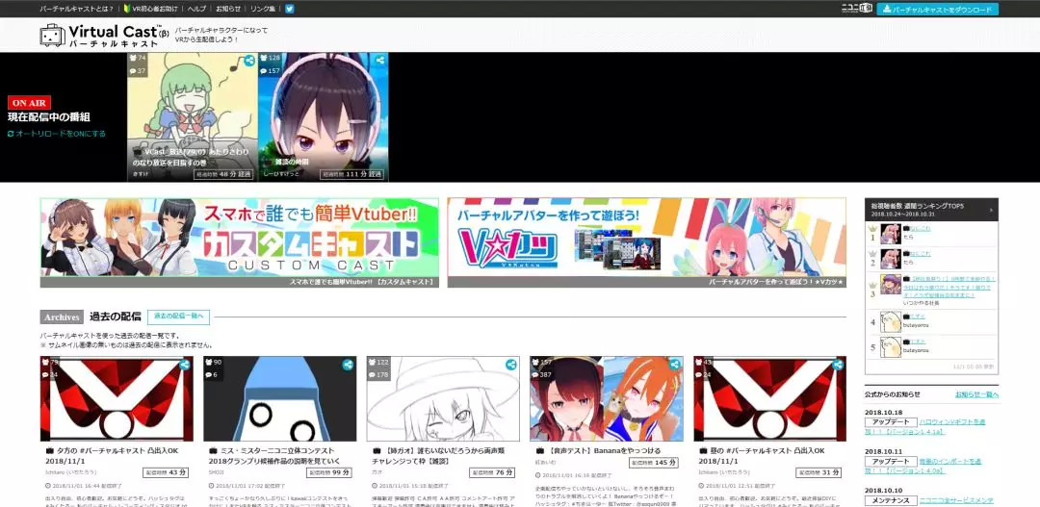Open the Twitter icon in the top bar

coord(290,9)
